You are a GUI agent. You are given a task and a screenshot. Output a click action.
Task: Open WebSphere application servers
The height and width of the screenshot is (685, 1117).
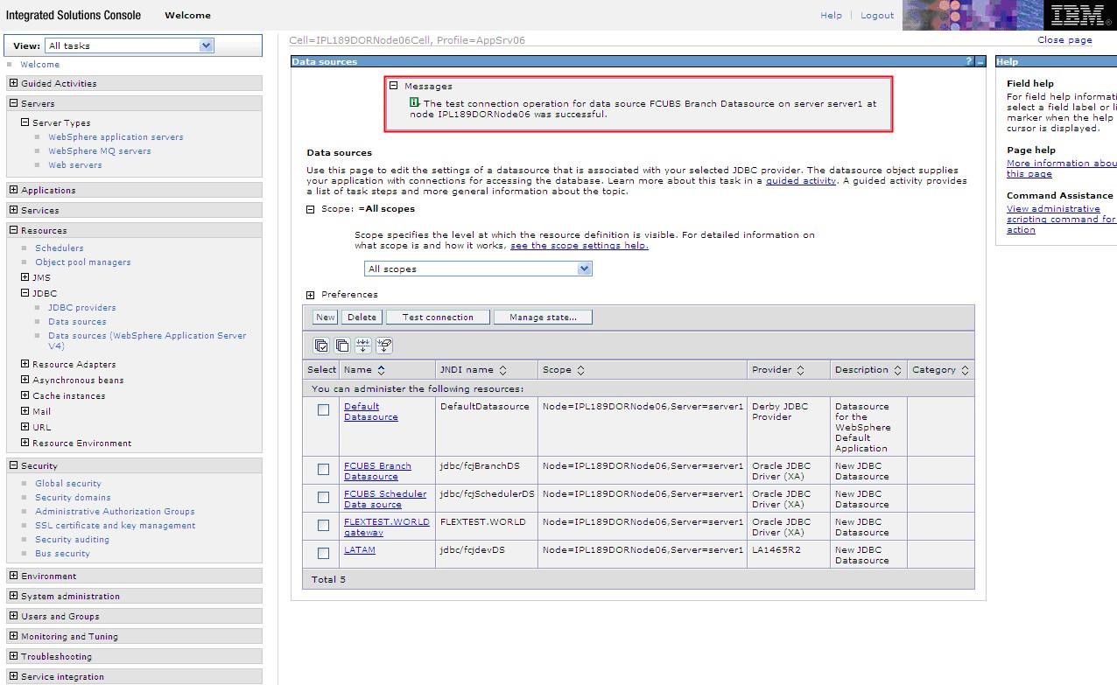(x=116, y=136)
